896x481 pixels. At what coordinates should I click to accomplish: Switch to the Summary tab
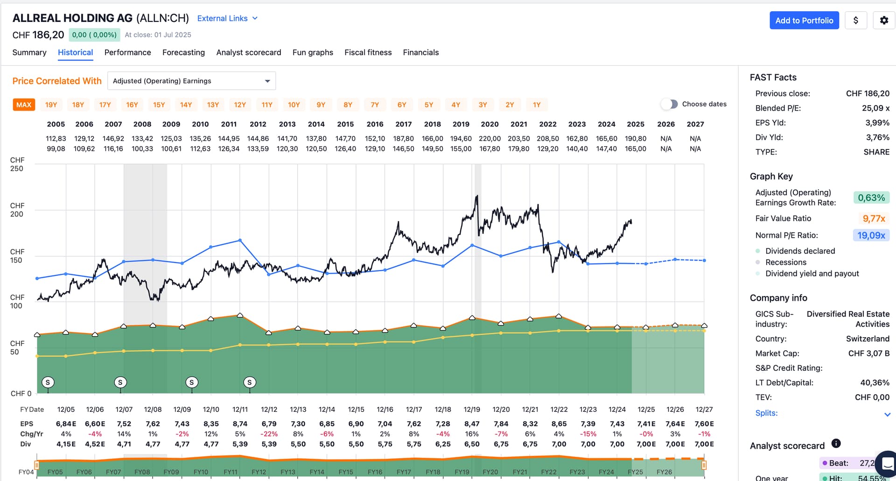(29, 52)
